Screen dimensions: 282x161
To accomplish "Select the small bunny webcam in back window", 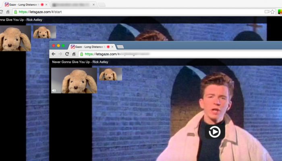I will 45,32.
